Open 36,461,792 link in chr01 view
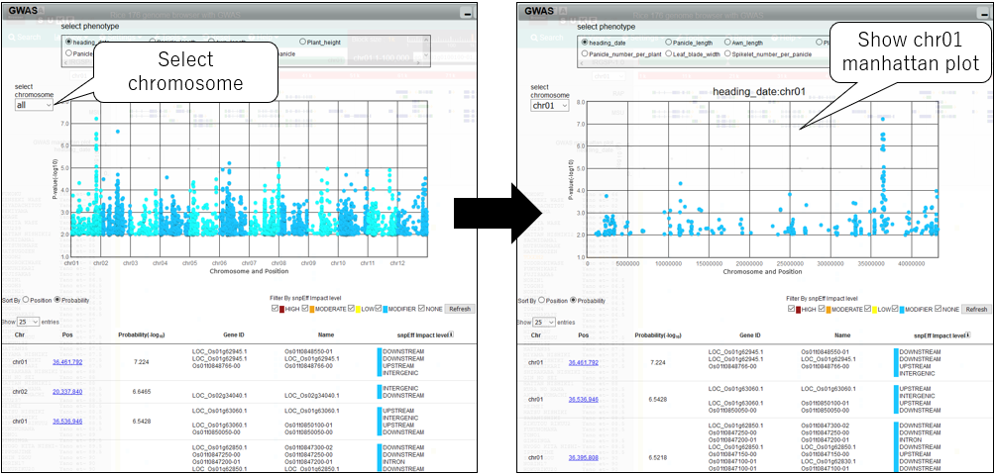996x475 pixels. (x=583, y=362)
